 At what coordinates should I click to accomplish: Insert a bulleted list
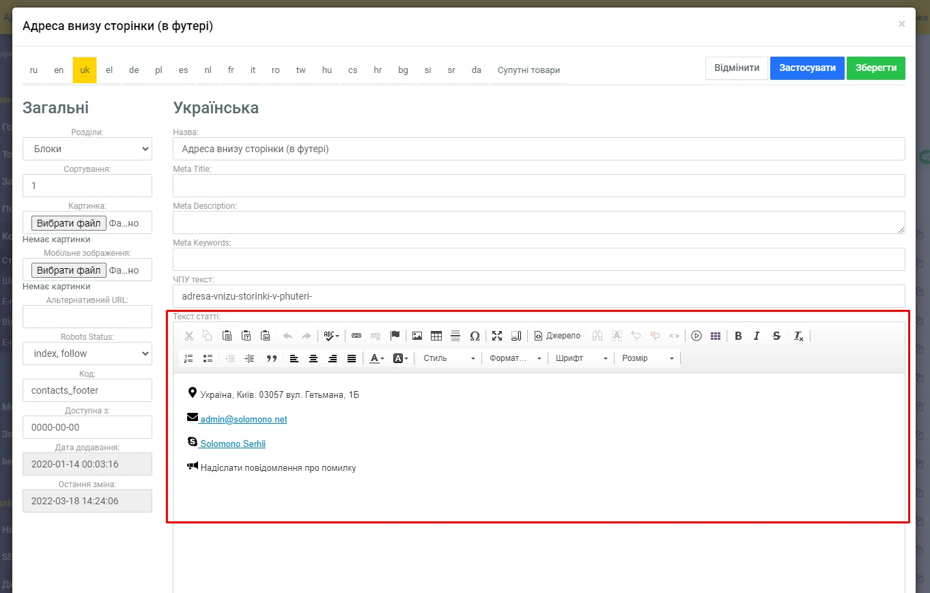click(x=208, y=358)
